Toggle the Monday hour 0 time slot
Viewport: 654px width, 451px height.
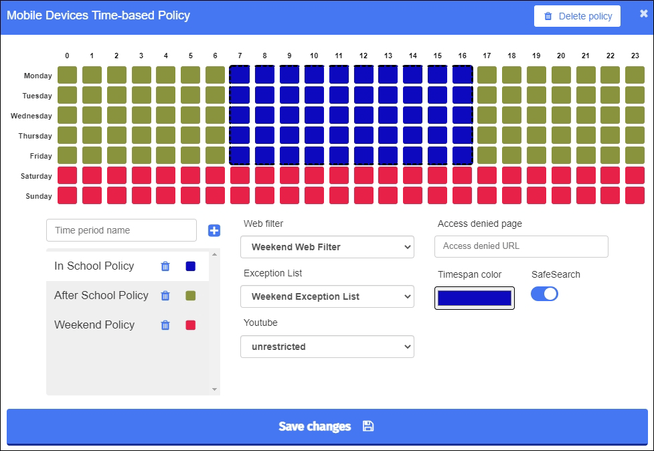pyautogui.click(x=67, y=76)
